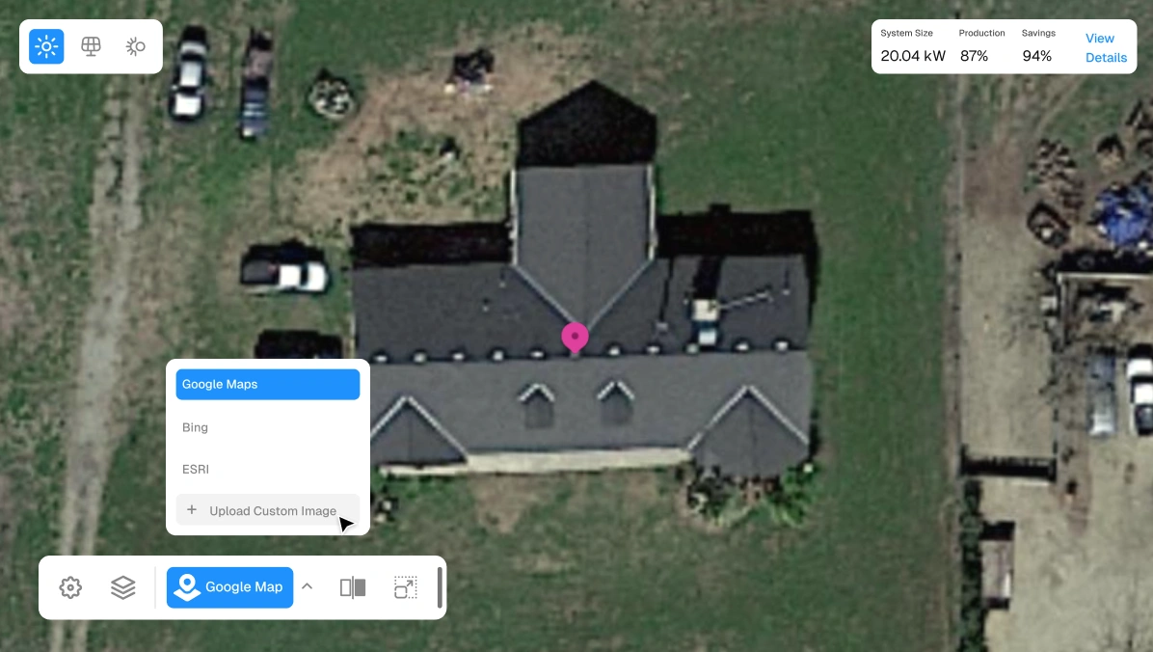Switch to the solar panel grid icon

(92, 46)
